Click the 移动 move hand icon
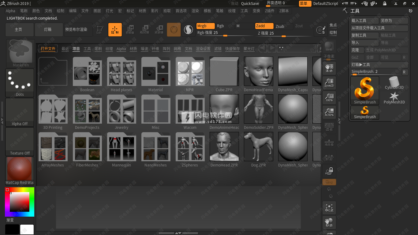418x235 pixels. tap(329, 222)
